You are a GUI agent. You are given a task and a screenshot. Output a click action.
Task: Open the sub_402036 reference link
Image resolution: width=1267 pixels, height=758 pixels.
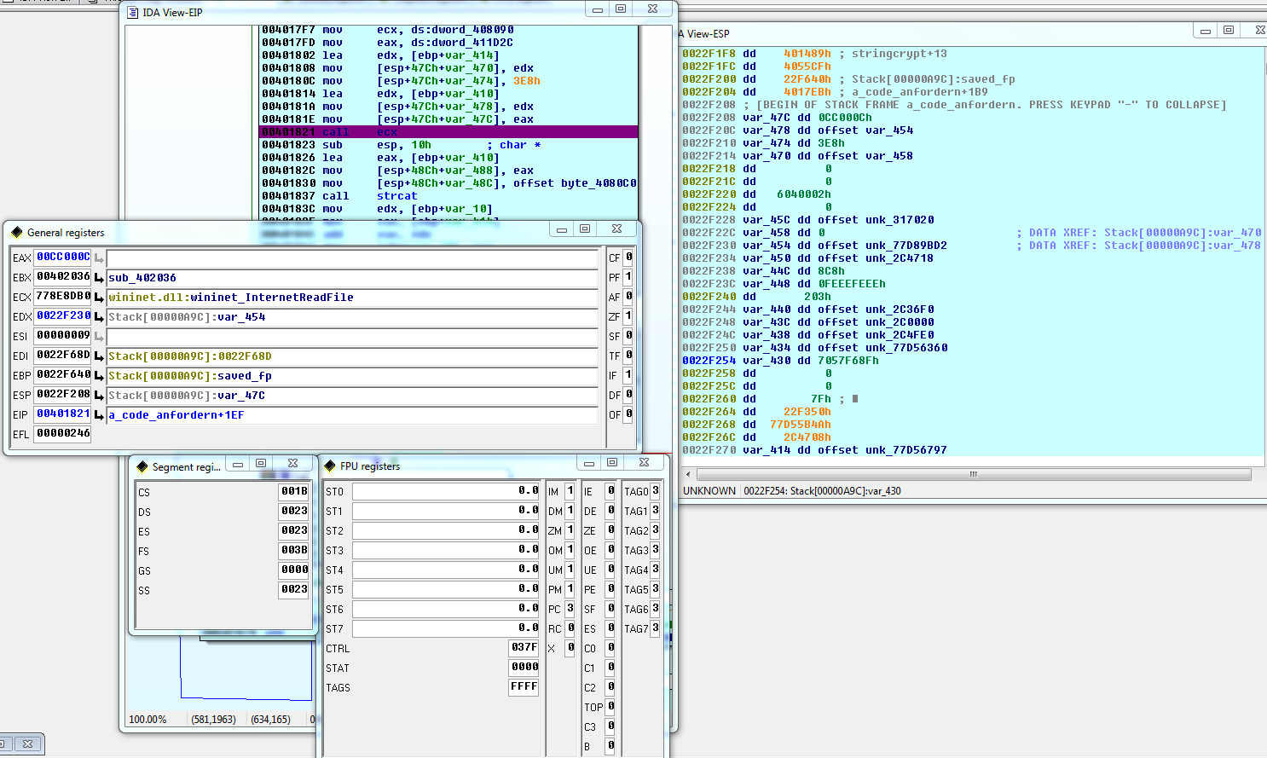pyautogui.click(x=142, y=278)
